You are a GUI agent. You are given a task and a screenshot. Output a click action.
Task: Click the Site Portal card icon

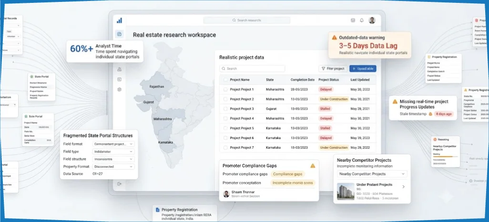coord(26,116)
